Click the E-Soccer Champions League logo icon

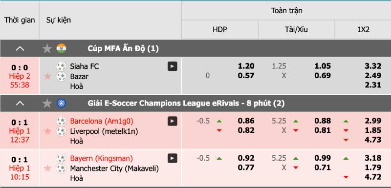coord(61,103)
